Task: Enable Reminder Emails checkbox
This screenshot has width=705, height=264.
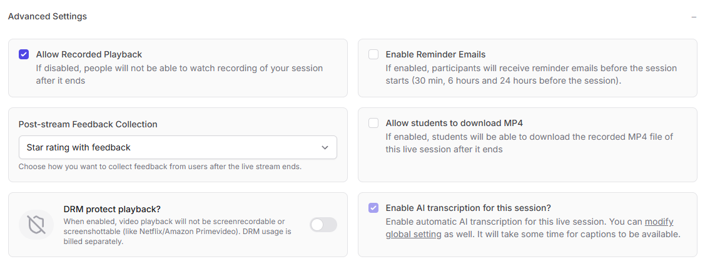Action: click(x=373, y=54)
